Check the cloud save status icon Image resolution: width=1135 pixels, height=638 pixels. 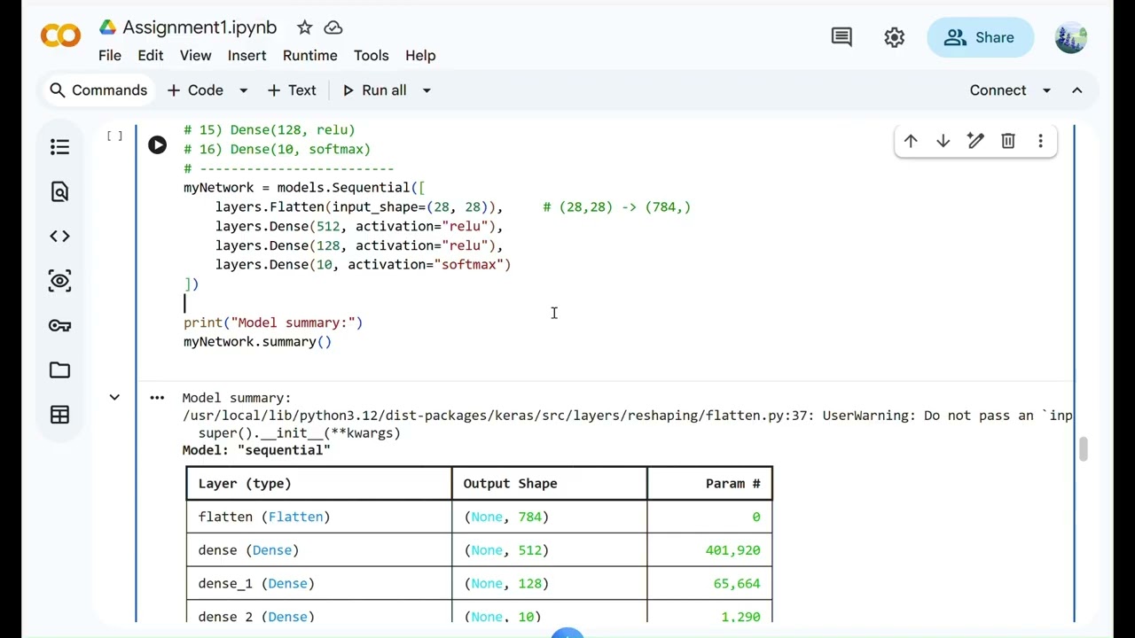pos(333,27)
